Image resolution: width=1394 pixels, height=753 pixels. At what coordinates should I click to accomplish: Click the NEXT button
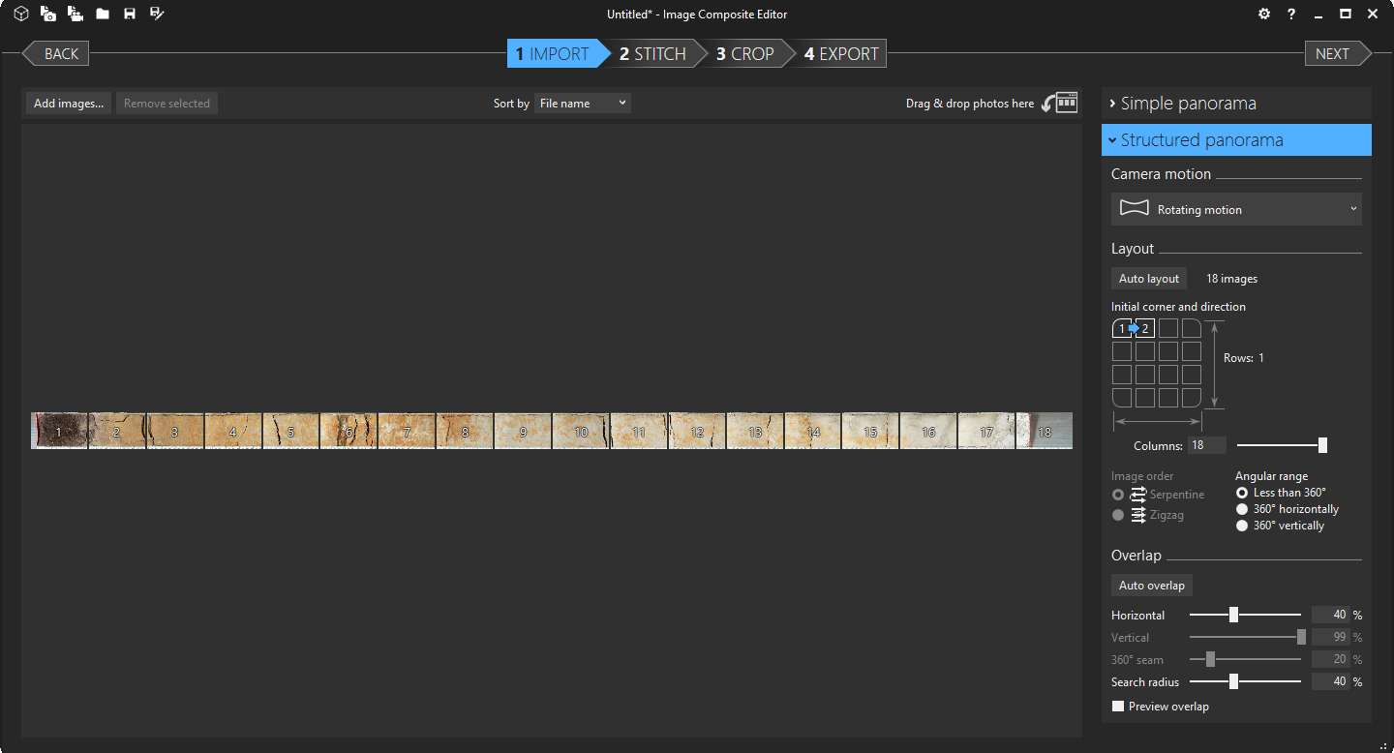pos(1338,54)
